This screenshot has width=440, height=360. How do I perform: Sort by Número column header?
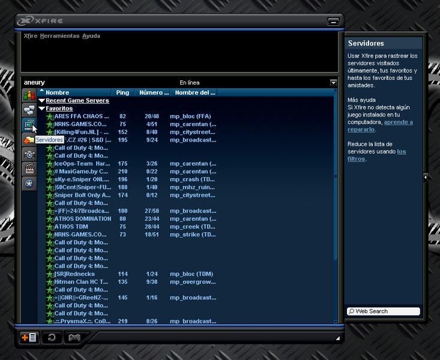[153, 92]
